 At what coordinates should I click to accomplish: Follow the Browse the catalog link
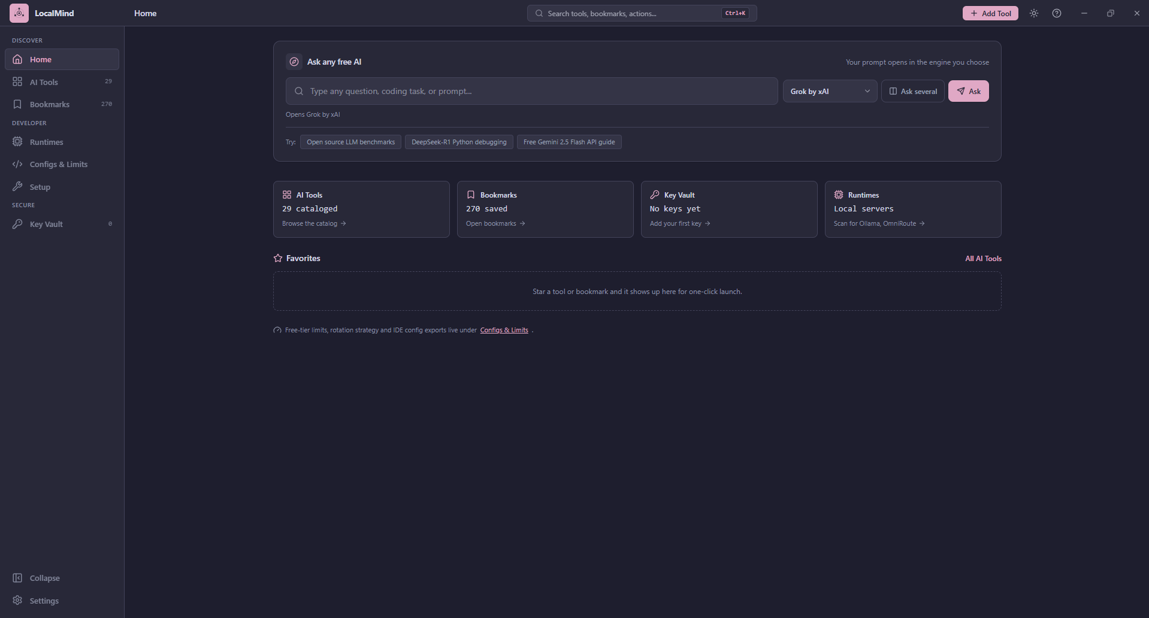314,223
